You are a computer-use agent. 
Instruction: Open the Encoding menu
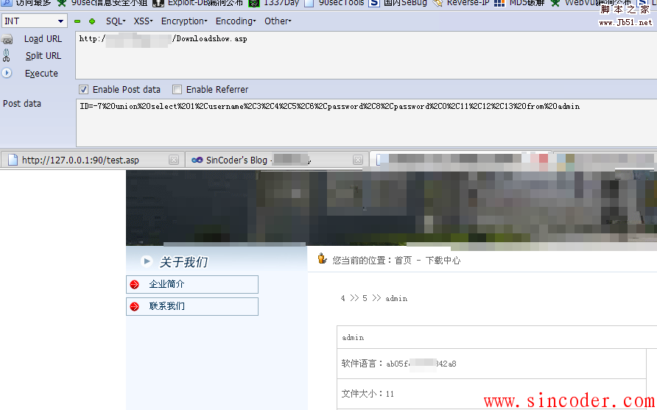tap(236, 21)
